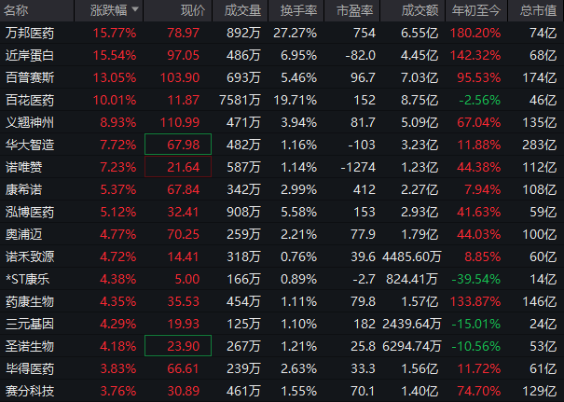Viewport: 564px width, 402px height.
Task: Sort by the 年初至今 column header
Action: (475, 10)
